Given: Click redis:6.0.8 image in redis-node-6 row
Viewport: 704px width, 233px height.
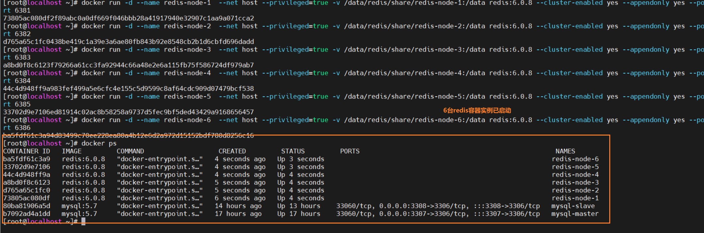Looking at the screenshot, I should tap(83, 159).
